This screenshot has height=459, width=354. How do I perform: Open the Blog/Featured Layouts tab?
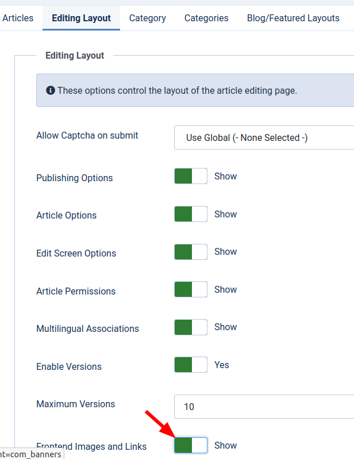pyautogui.click(x=293, y=18)
